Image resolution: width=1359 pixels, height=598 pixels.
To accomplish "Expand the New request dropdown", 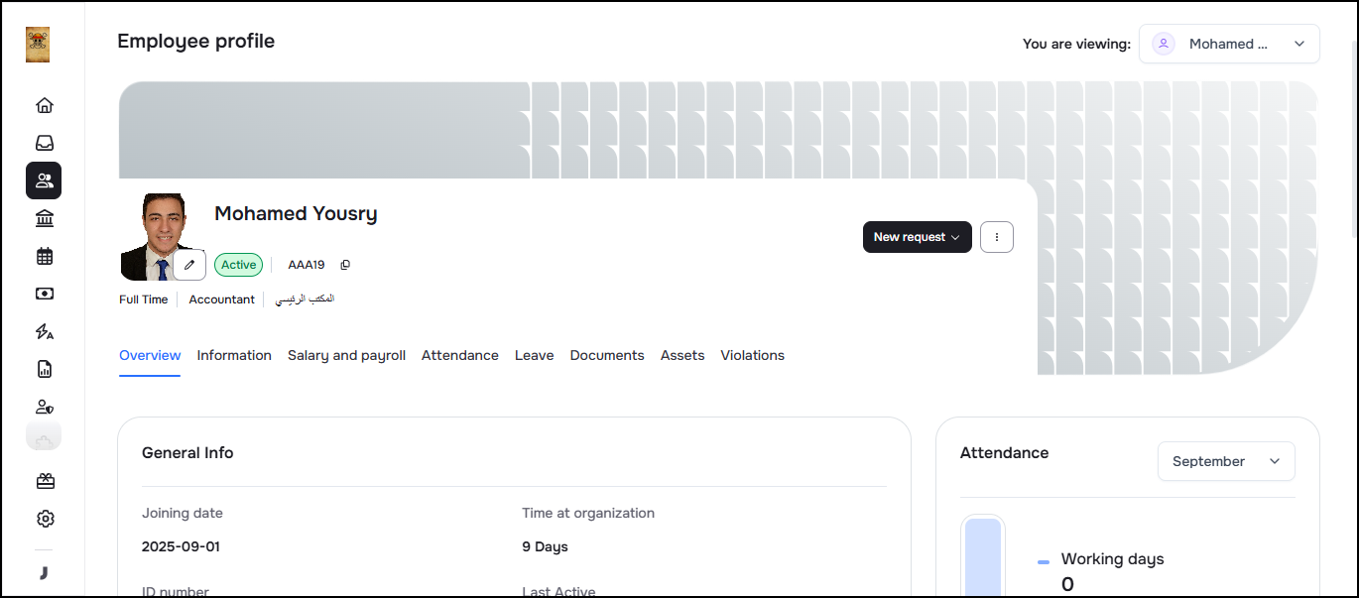I will click(917, 237).
